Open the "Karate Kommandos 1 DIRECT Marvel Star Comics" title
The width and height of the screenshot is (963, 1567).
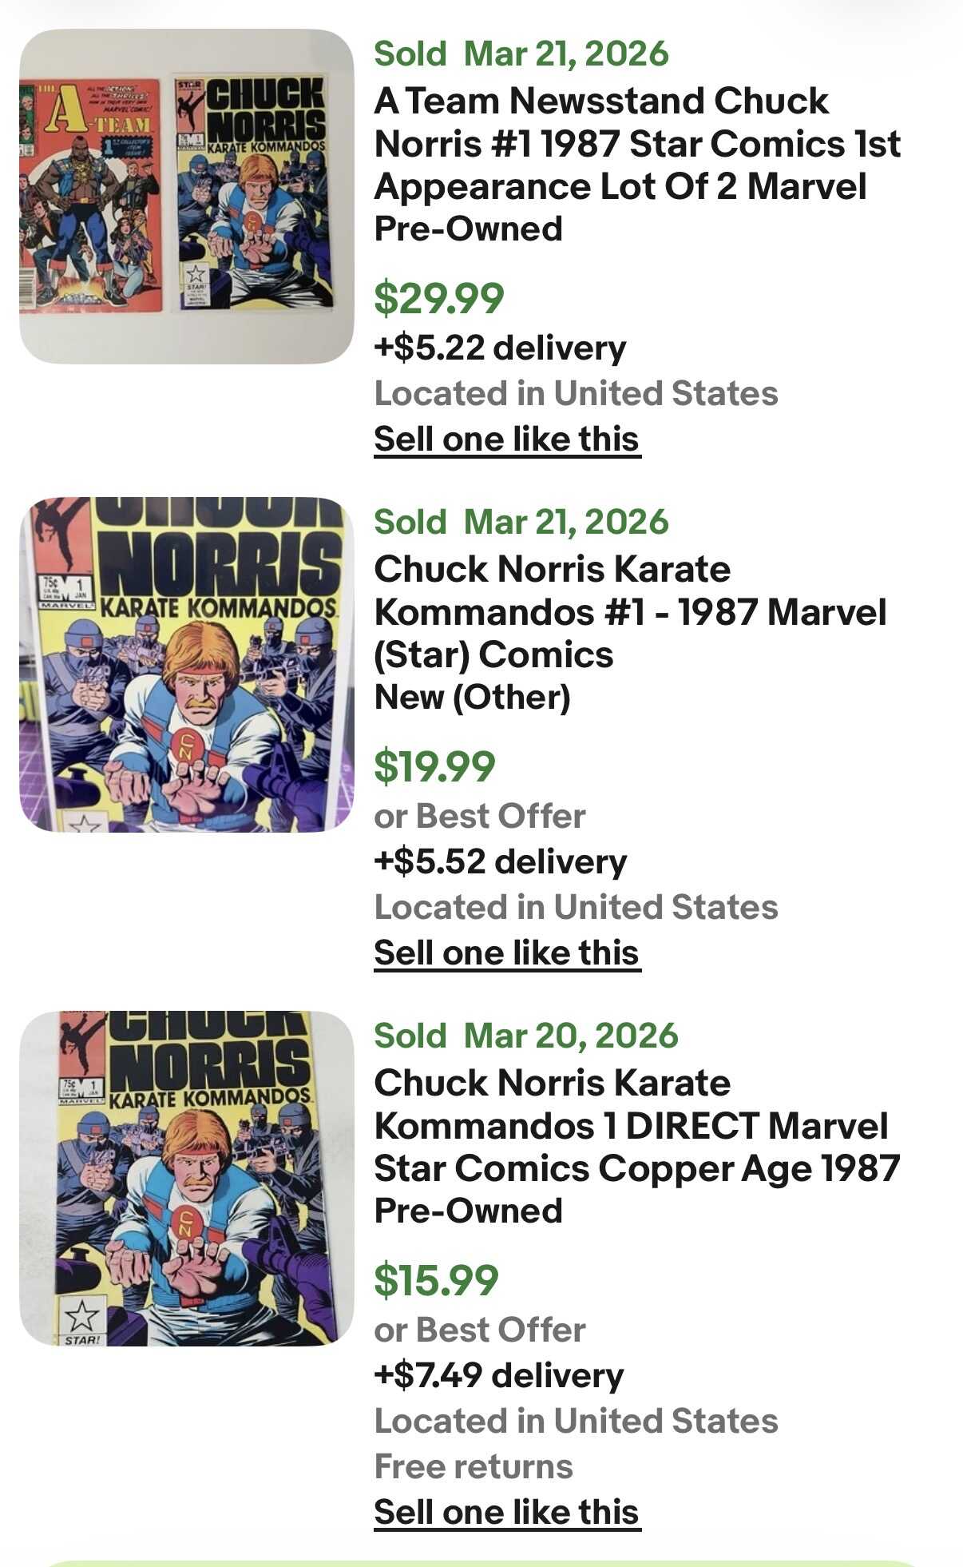click(636, 1126)
